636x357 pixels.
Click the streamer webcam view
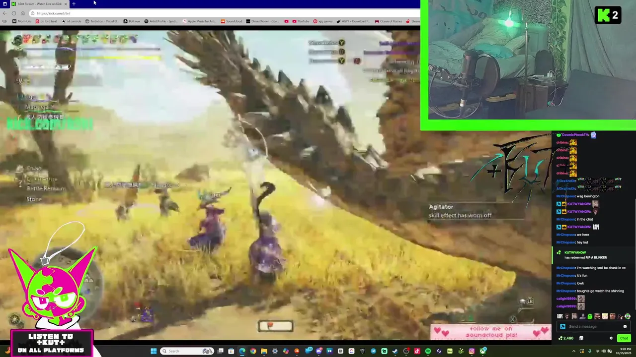point(532,60)
